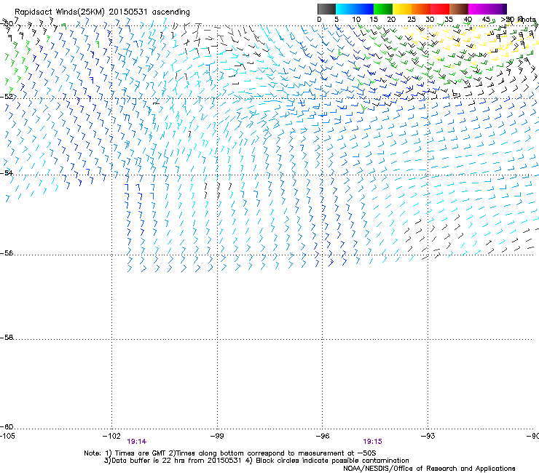Image resolution: width=539 pixels, height=473 pixels.
Task: Click the NOAA/NESDIS credit text
Action: pos(429,469)
